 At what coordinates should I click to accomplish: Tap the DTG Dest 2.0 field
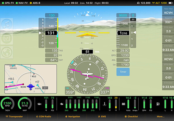[x=168, y=67]
